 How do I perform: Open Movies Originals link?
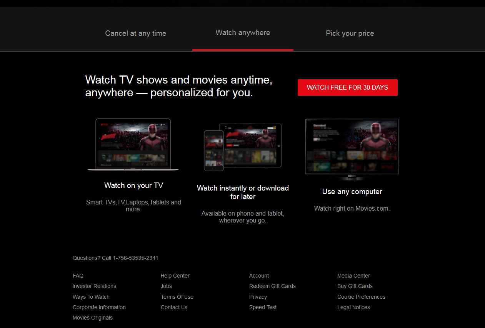point(93,318)
